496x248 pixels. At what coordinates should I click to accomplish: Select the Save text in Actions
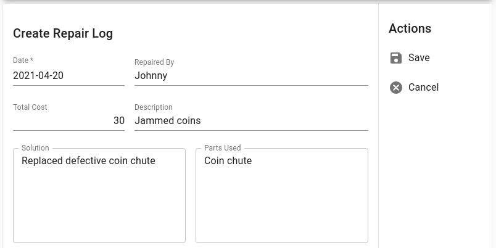(419, 57)
